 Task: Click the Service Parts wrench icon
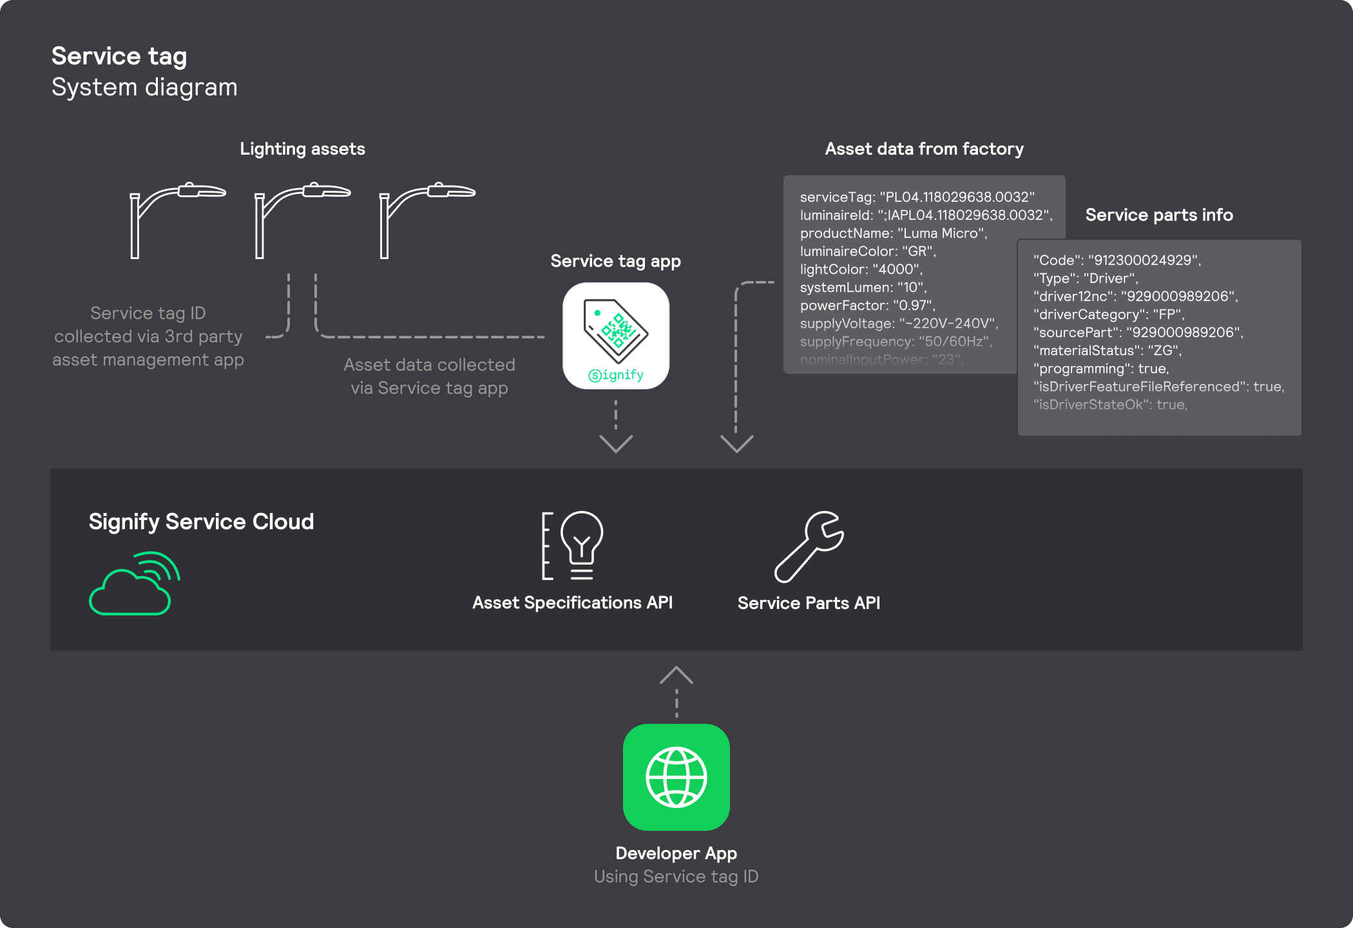[x=809, y=546]
